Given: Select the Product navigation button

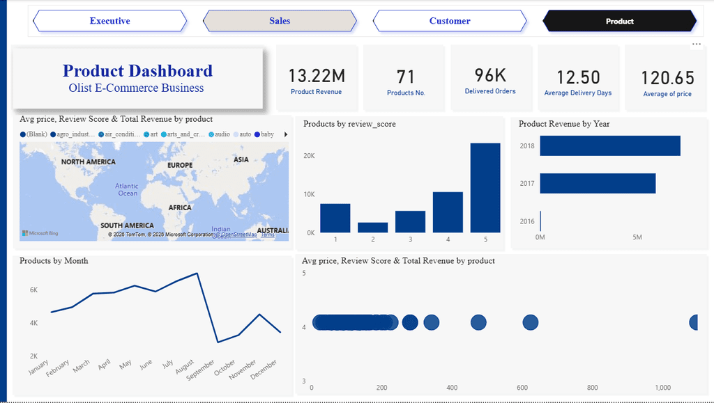Looking at the screenshot, I should (x=620, y=21).
